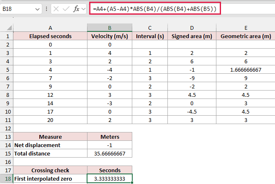Click the Enter checkmark formula icon
Viewport: 275px width, 184px height.
pyautogui.click(x=66, y=9)
